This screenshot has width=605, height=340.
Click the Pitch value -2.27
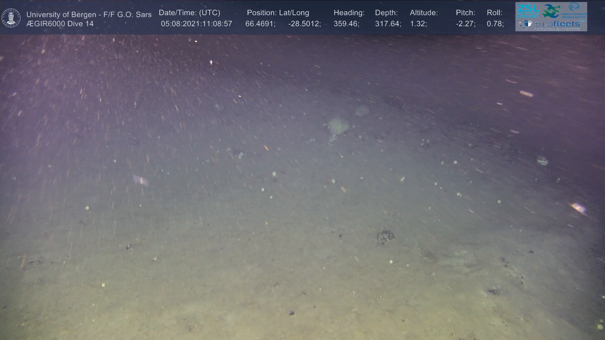click(465, 24)
